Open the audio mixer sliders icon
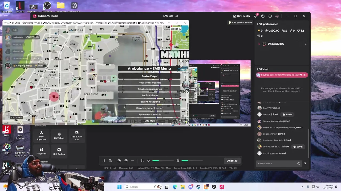The height and width of the screenshot is (191, 341). pos(142,161)
